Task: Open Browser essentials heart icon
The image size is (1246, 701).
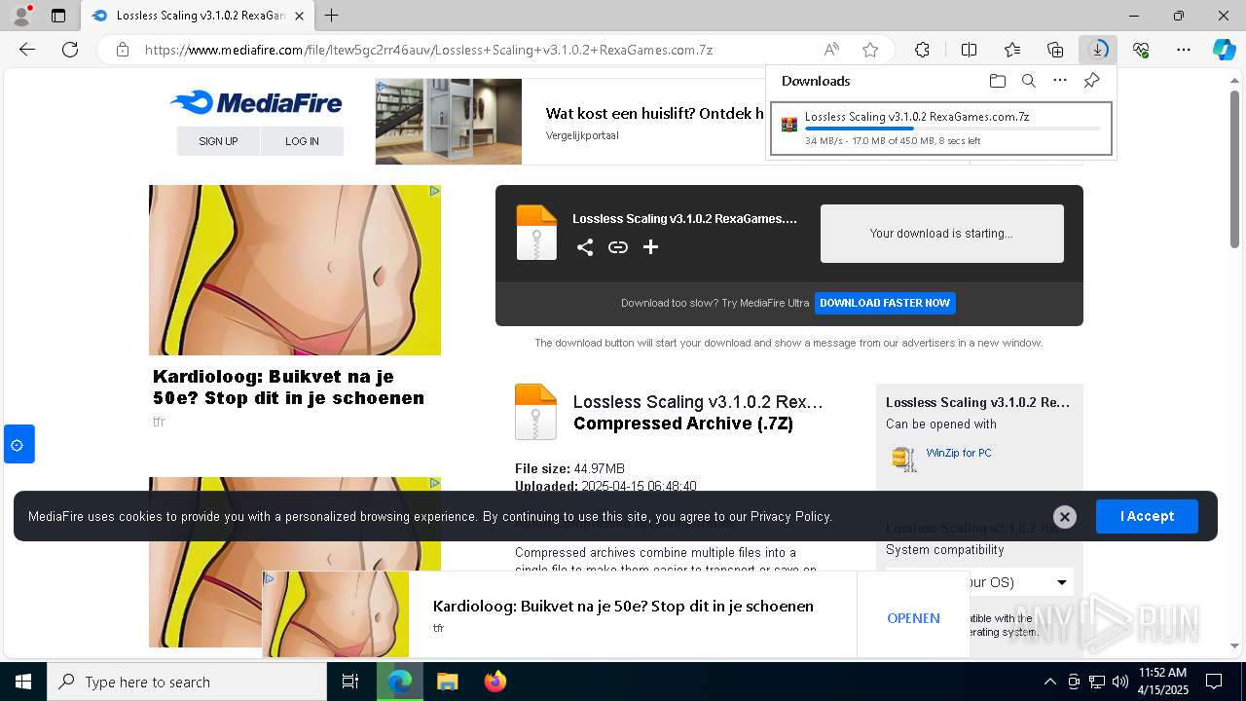Action: coord(1141,50)
